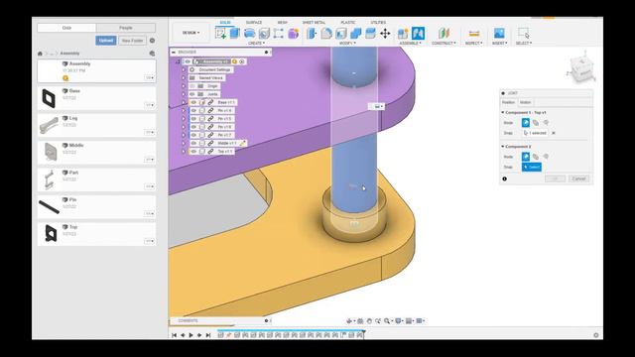The image size is (635, 357).
Task: Select the Hole tool
Action: pyautogui.click(x=264, y=33)
